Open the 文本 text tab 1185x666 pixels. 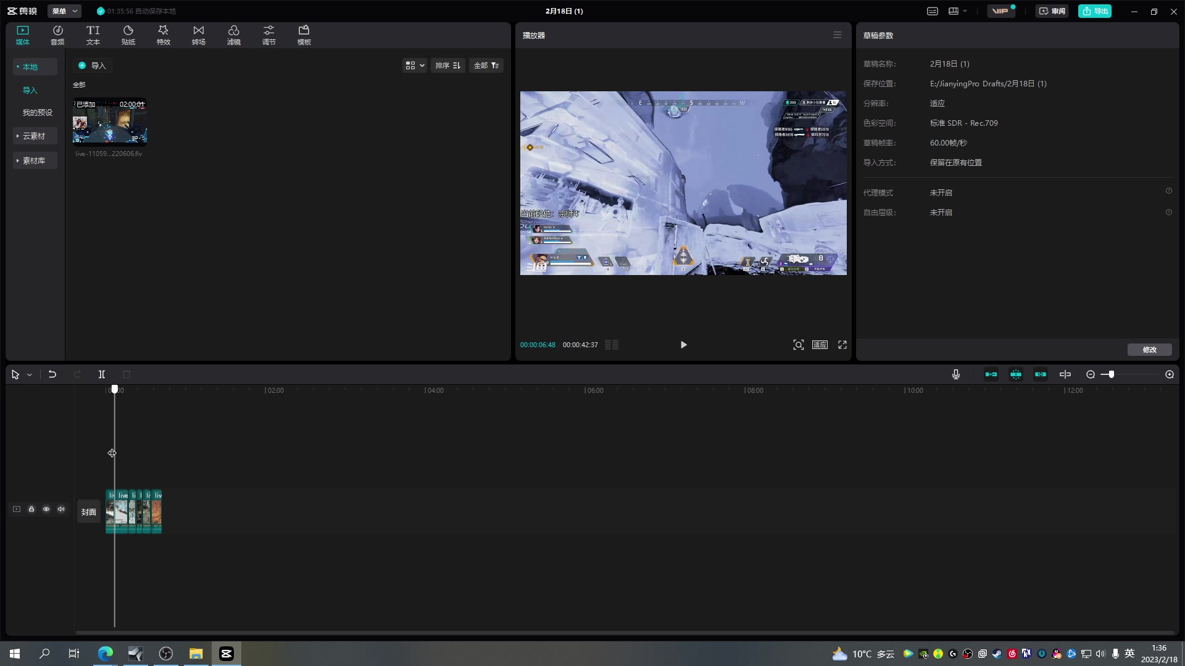pos(93,35)
